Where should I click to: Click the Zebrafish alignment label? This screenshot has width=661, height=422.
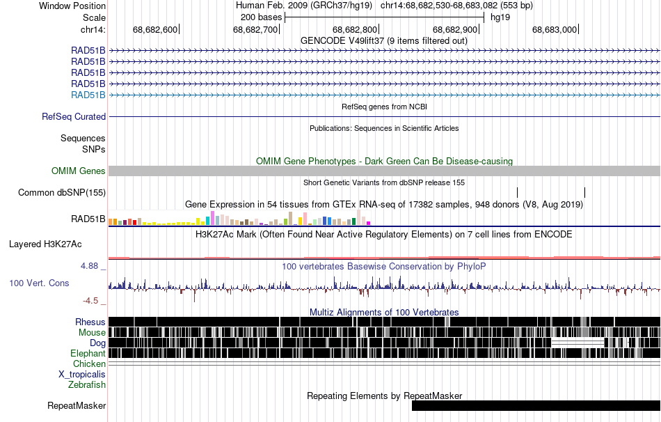[87, 385]
